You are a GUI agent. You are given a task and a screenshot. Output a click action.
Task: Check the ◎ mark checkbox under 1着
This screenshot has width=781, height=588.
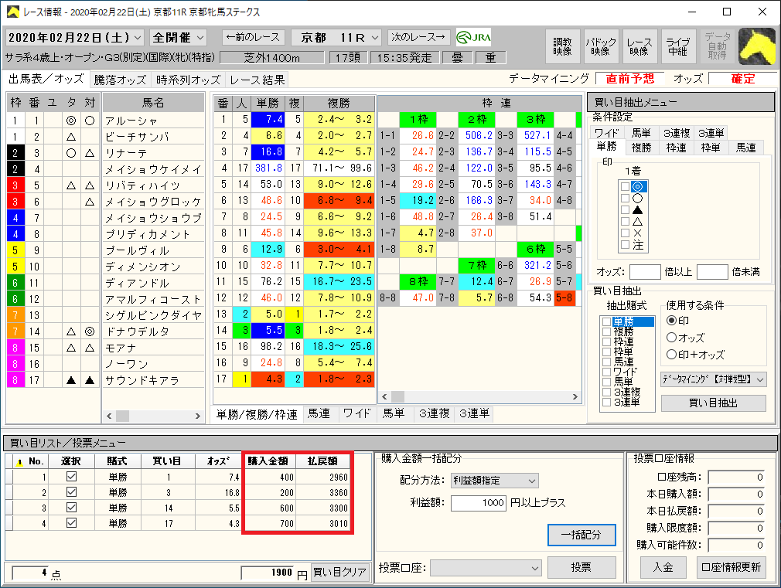tap(625, 186)
